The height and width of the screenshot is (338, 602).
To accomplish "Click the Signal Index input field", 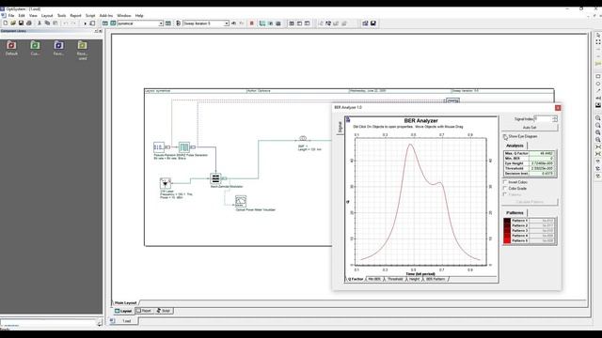I will pyautogui.click(x=544, y=119).
